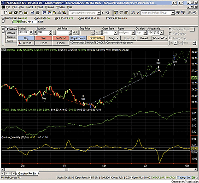Image resolution: width=199 pixels, height=183 pixels.
Task: Toggle the Non-Display checkbox
Action: pos(170,34)
